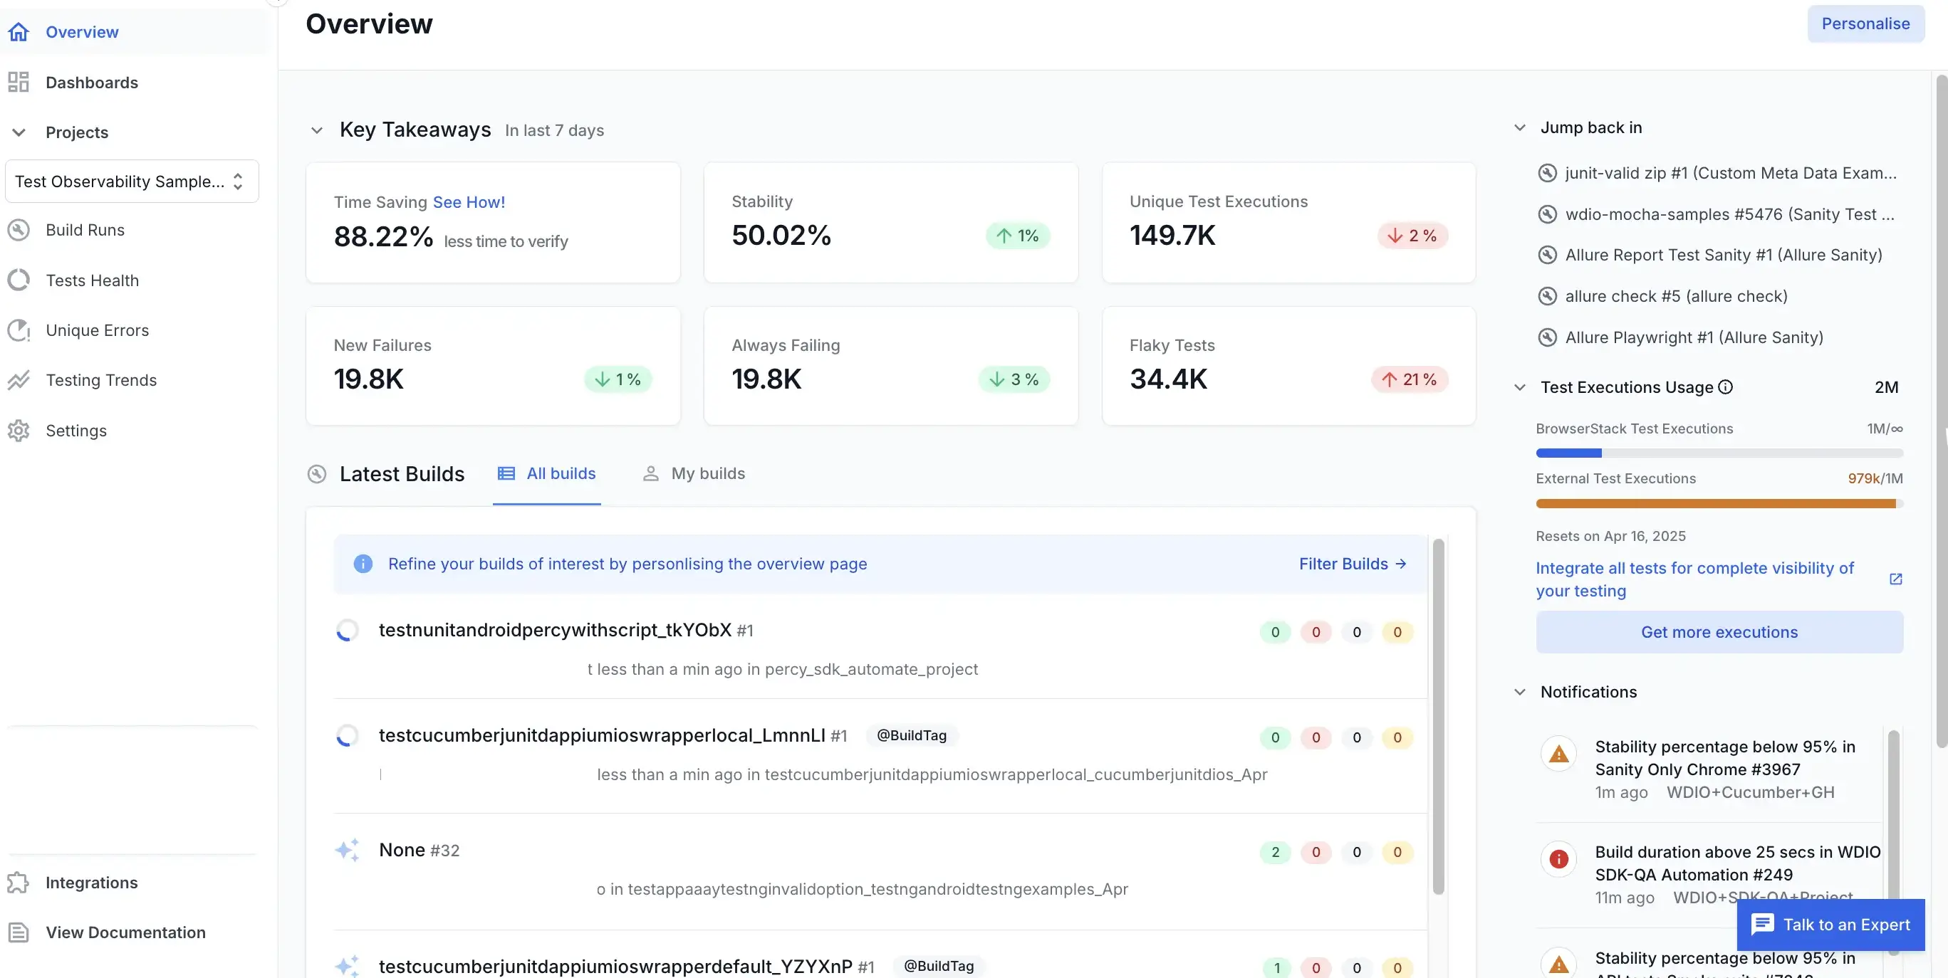Open the Dashboards section
Image resolution: width=1948 pixels, height=978 pixels.
(x=91, y=83)
